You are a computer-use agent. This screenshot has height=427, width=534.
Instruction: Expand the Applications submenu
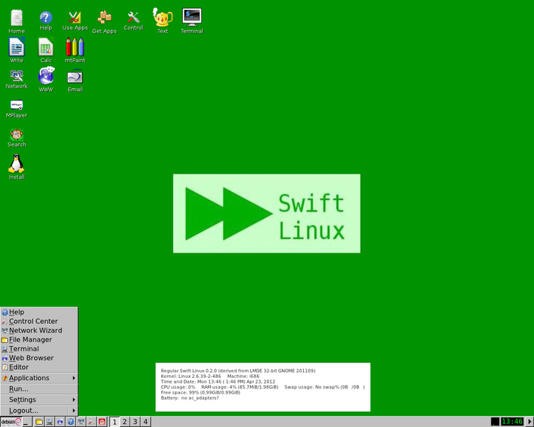point(39,378)
